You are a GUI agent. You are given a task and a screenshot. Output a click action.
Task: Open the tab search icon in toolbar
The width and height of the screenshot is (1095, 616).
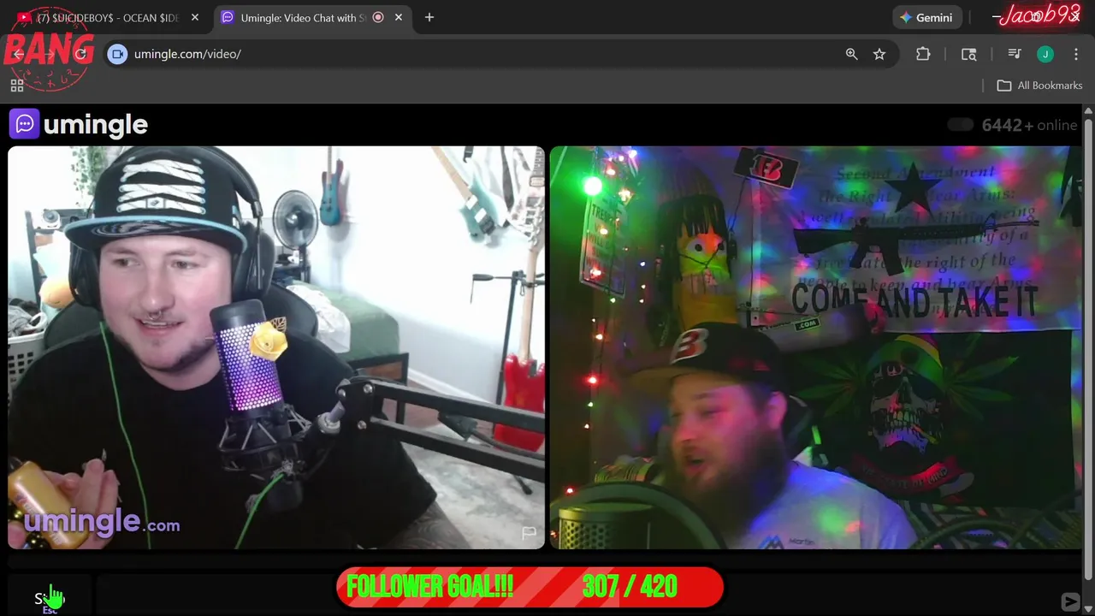pyautogui.click(x=969, y=54)
